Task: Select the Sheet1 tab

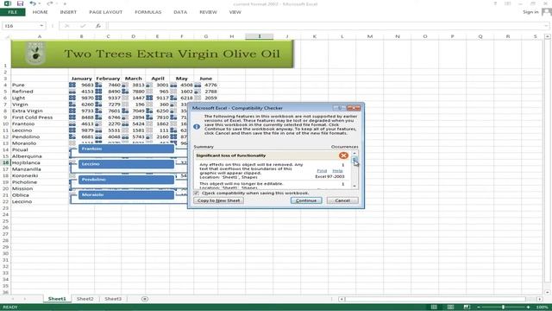Action: coord(57,299)
